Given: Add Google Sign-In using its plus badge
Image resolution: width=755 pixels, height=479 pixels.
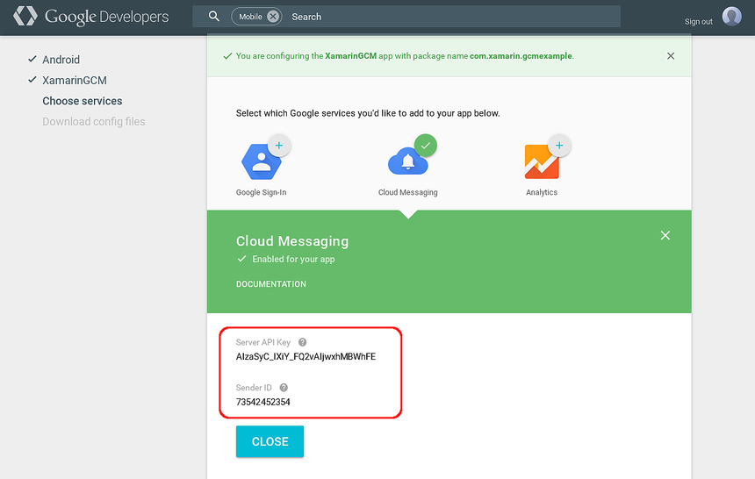Looking at the screenshot, I should 279,146.
